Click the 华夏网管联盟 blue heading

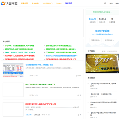click(x=102, y=31)
